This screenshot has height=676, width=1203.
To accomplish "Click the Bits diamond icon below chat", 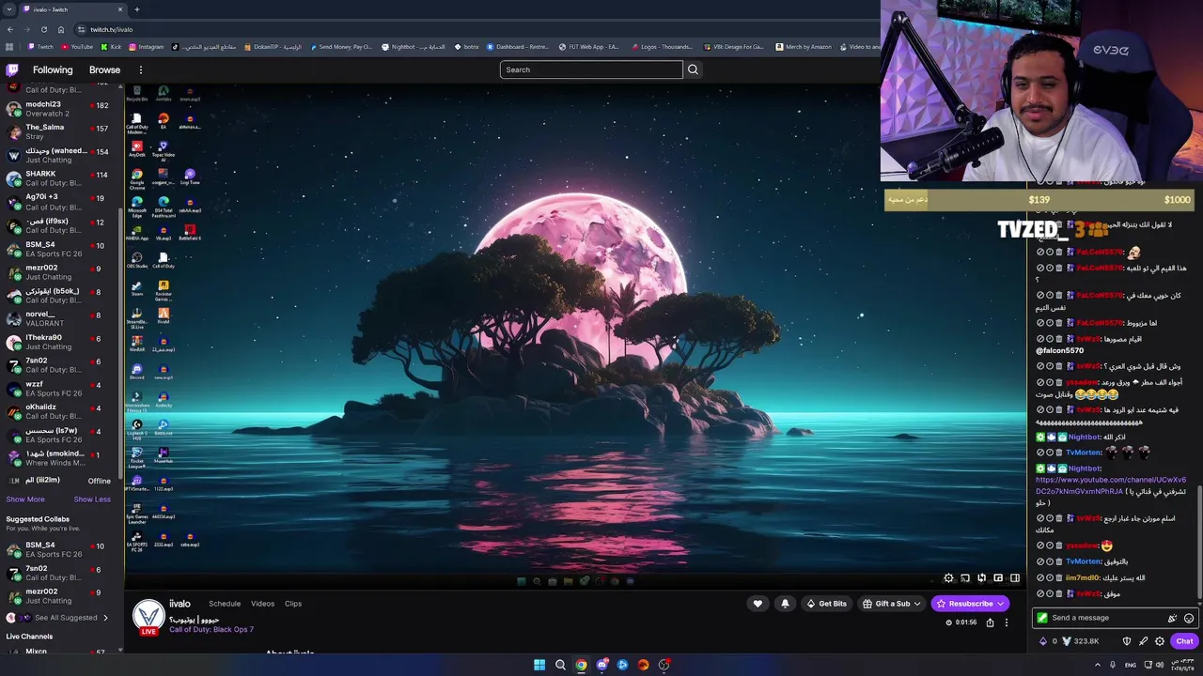I will (1043, 641).
